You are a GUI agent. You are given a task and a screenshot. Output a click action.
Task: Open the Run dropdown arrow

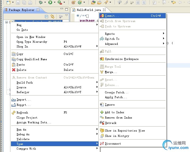[x=55, y=2]
